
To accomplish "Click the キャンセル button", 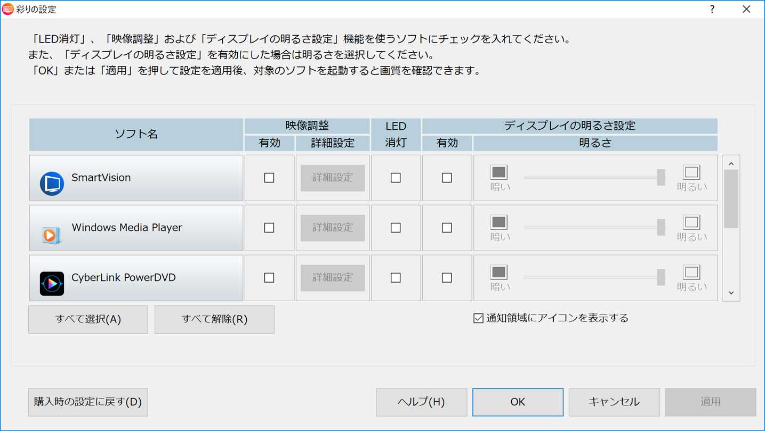I will [x=614, y=402].
